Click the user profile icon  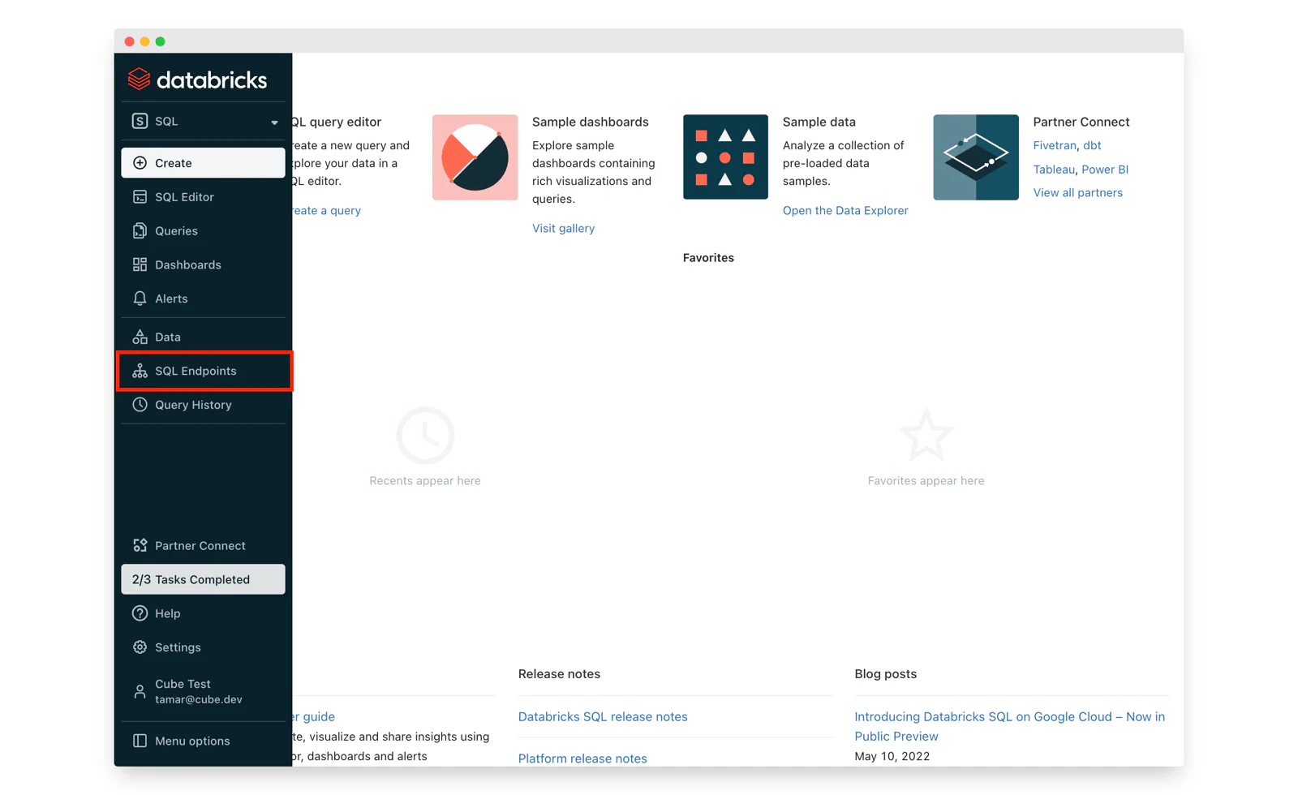140,692
